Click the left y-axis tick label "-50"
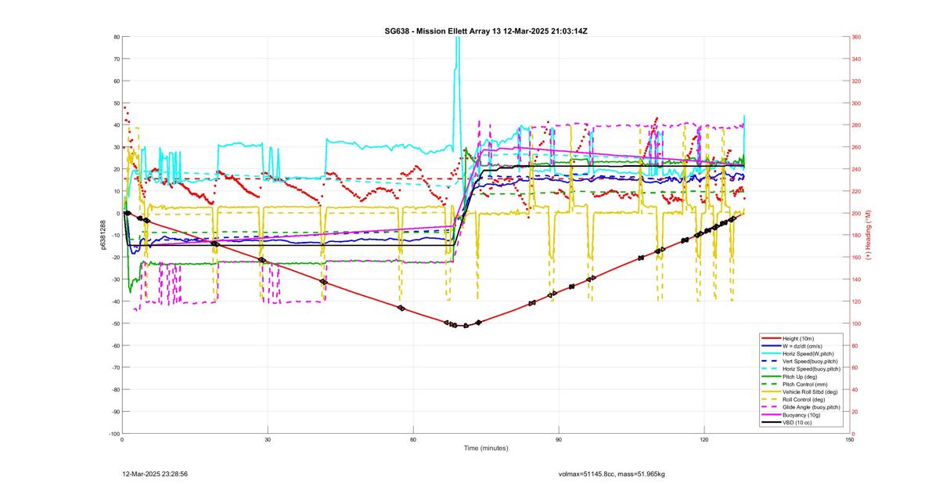The height and width of the screenshot is (487, 939). (x=115, y=323)
